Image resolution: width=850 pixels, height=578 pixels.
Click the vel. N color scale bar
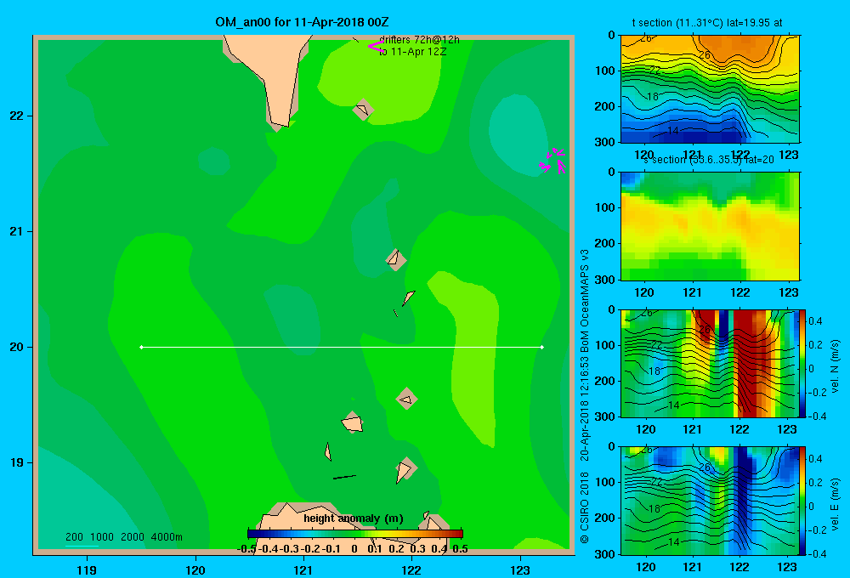coord(803,363)
